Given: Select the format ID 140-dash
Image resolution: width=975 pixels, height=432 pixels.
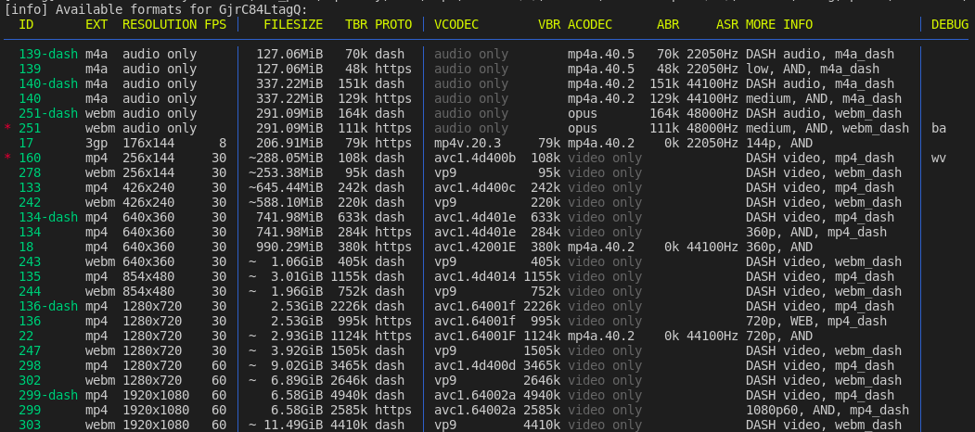Looking at the screenshot, I should (48, 84).
